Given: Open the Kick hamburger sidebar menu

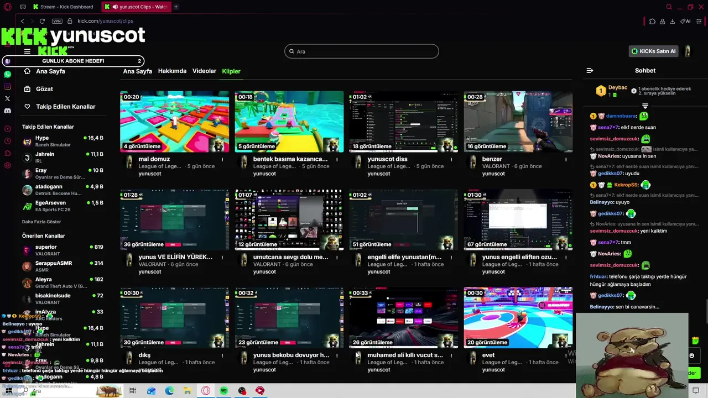Looking at the screenshot, I should pos(27,51).
